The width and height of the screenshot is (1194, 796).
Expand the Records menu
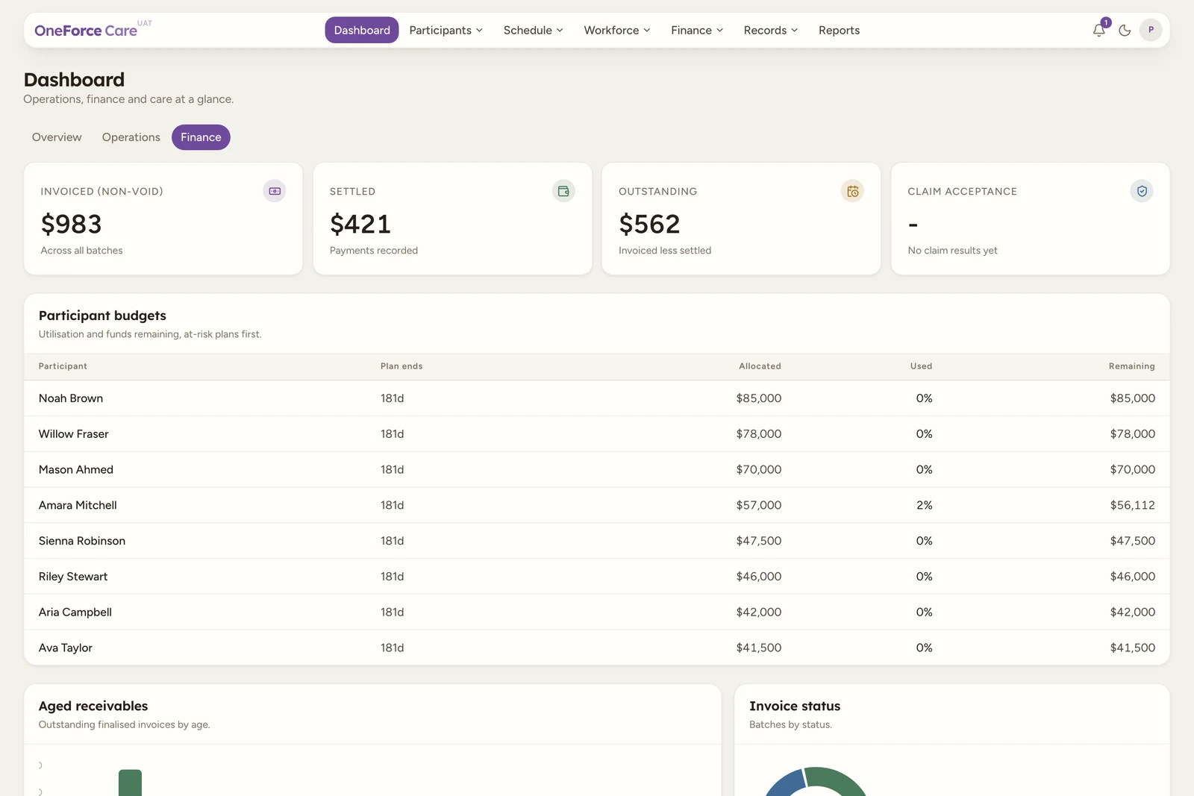tap(770, 30)
